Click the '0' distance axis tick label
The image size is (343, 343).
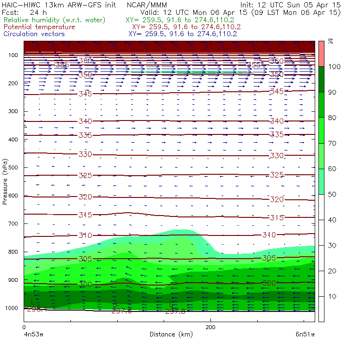click(x=24, y=327)
